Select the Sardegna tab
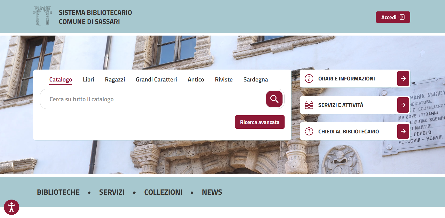445x218 pixels. pyautogui.click(x=256, y=80)
